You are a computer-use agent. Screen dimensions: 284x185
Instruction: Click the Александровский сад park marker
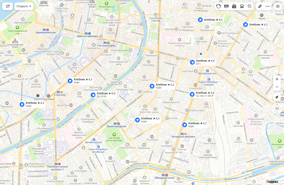[18, 27]
